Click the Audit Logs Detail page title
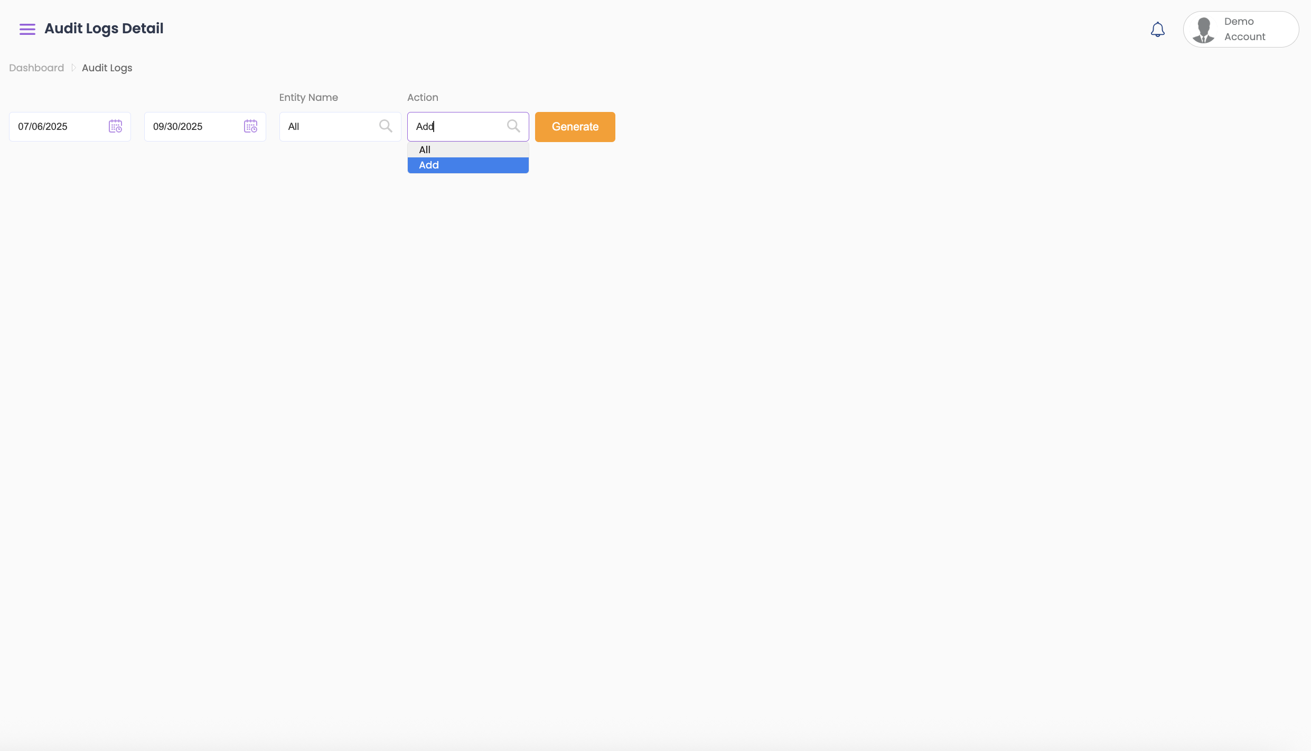Image resolution: width=1311 pixels, height=751 pixels. tap(104, 29)
